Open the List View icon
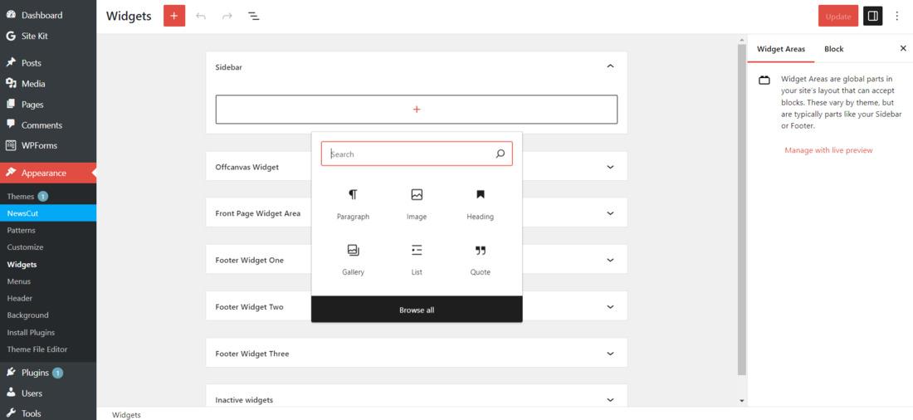 coord(254,16)
